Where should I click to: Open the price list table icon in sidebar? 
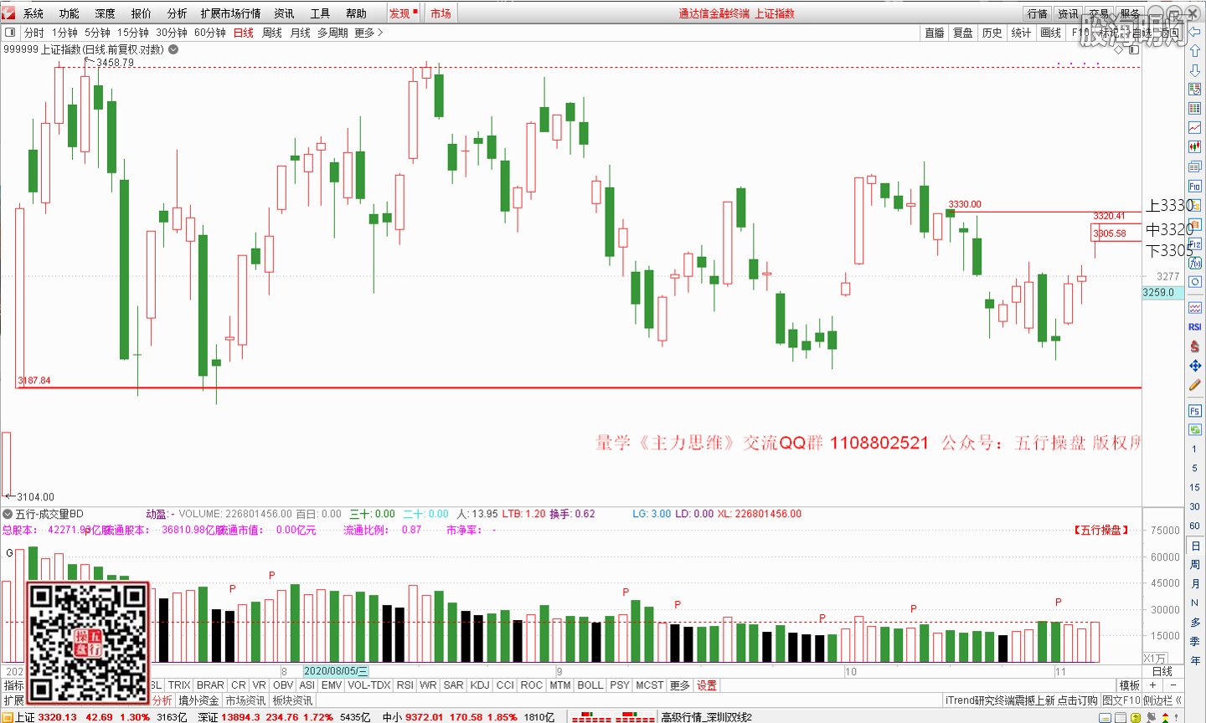1194,109
